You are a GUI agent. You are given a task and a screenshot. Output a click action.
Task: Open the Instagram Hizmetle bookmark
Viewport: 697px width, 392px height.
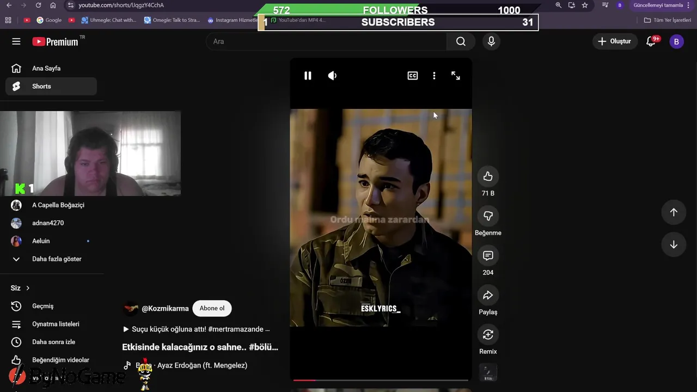pos(233,20)
